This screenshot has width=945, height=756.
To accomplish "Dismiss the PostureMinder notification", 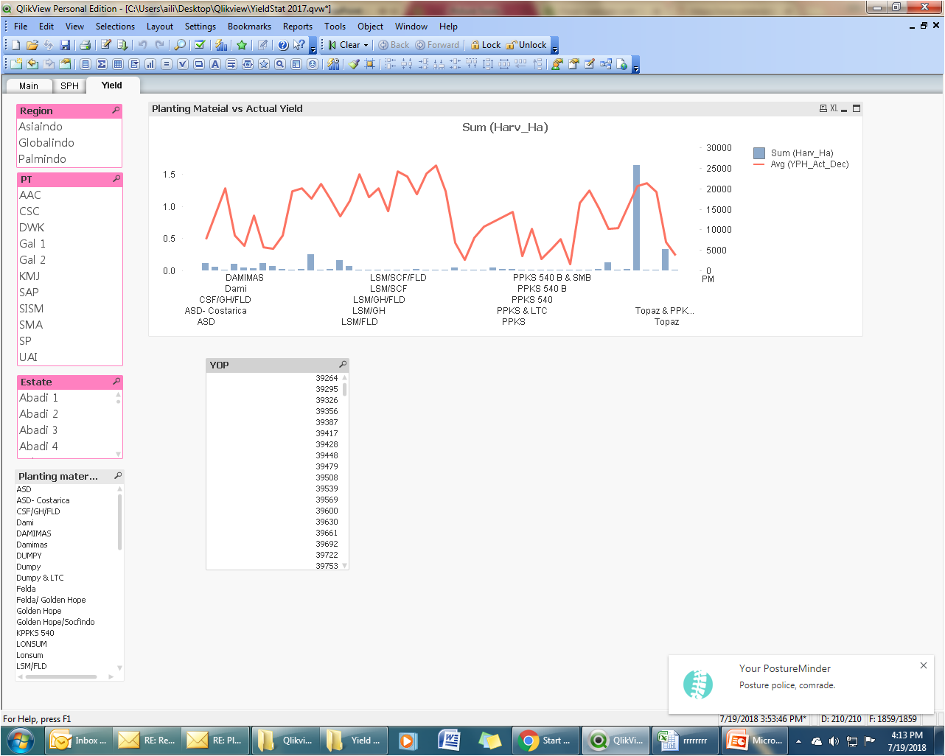I will click(x=924, y=665).
